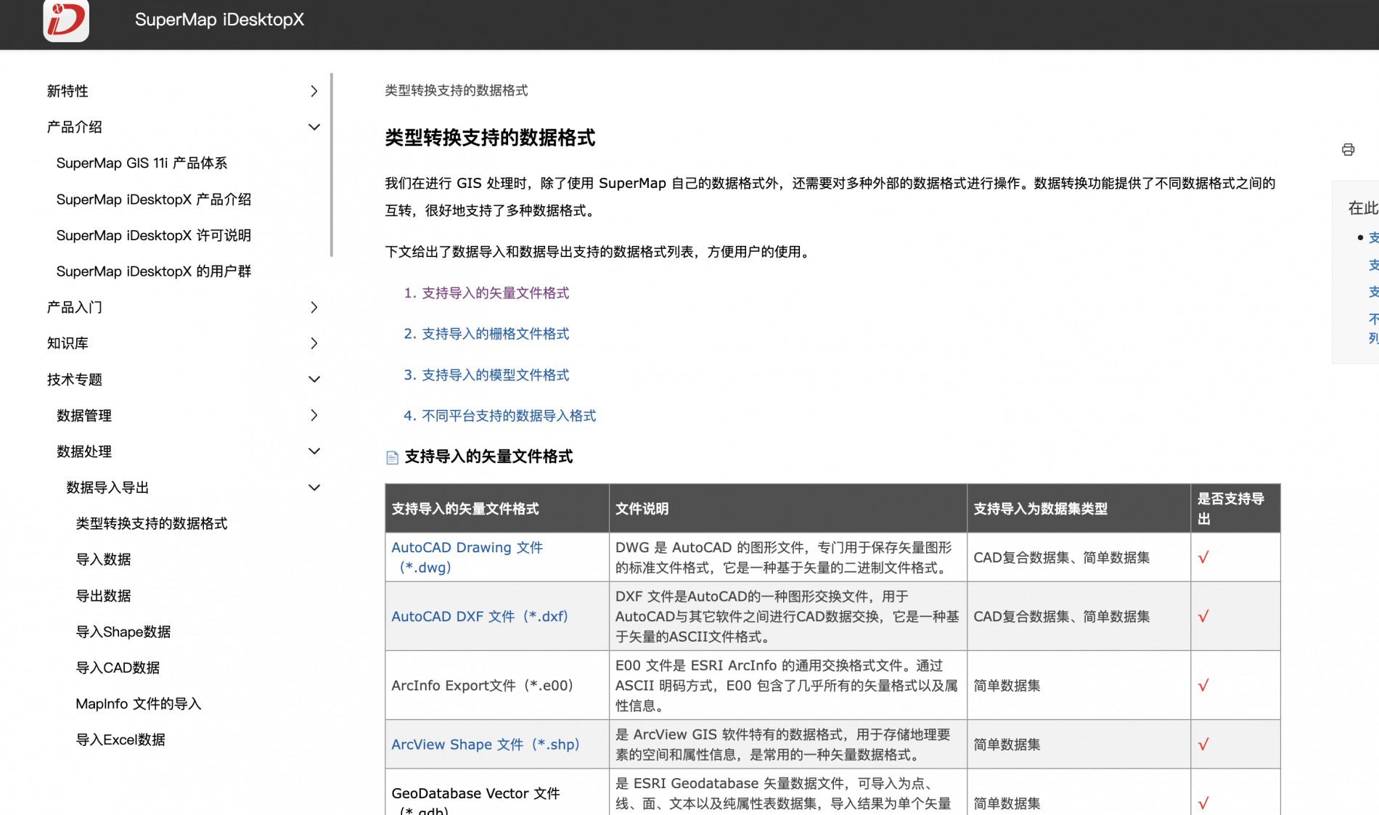Open the 导出数据 sidebar item
Screen dimensions: 1379x815
pos(103,596)
